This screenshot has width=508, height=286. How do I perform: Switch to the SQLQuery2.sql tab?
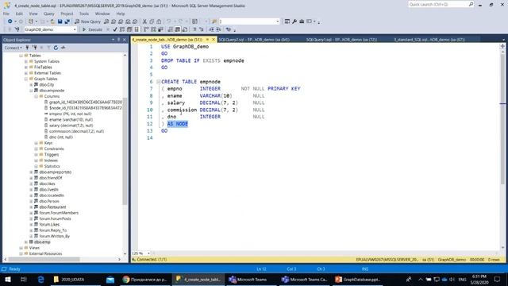tap(254, 40)
